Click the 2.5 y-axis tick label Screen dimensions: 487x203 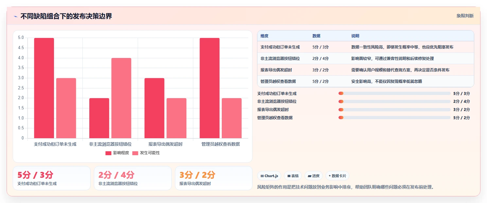(x=21, y=88)
